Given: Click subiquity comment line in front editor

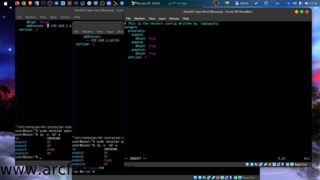Looking at the screenshot, I should 172,23.
